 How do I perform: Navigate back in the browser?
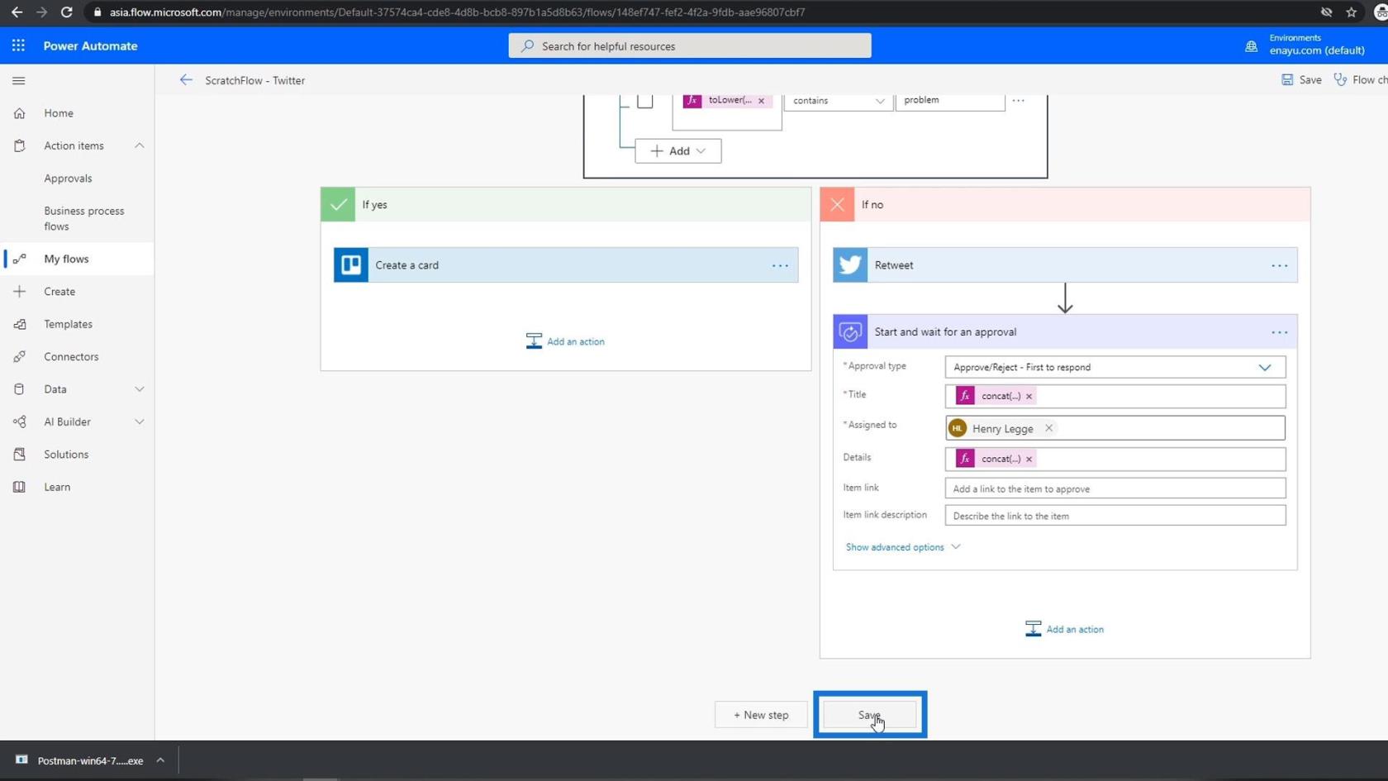pyautogui.click(x=17, y=12)
